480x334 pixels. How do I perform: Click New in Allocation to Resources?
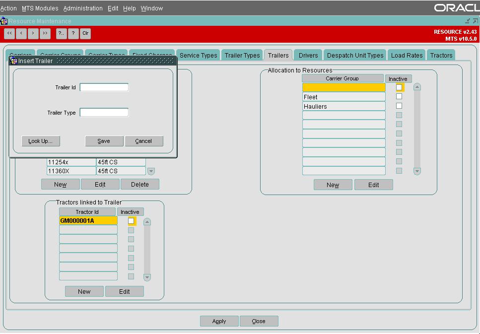coord(333,185)
